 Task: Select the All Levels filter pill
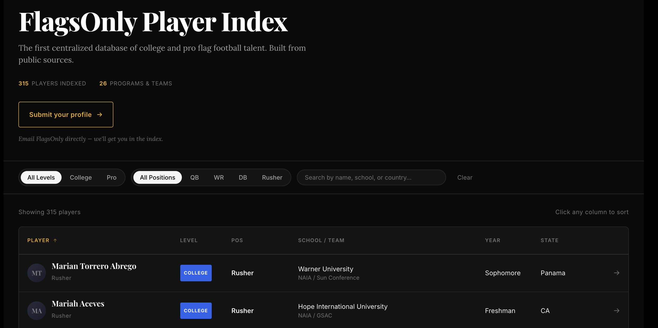click(41, 177)
